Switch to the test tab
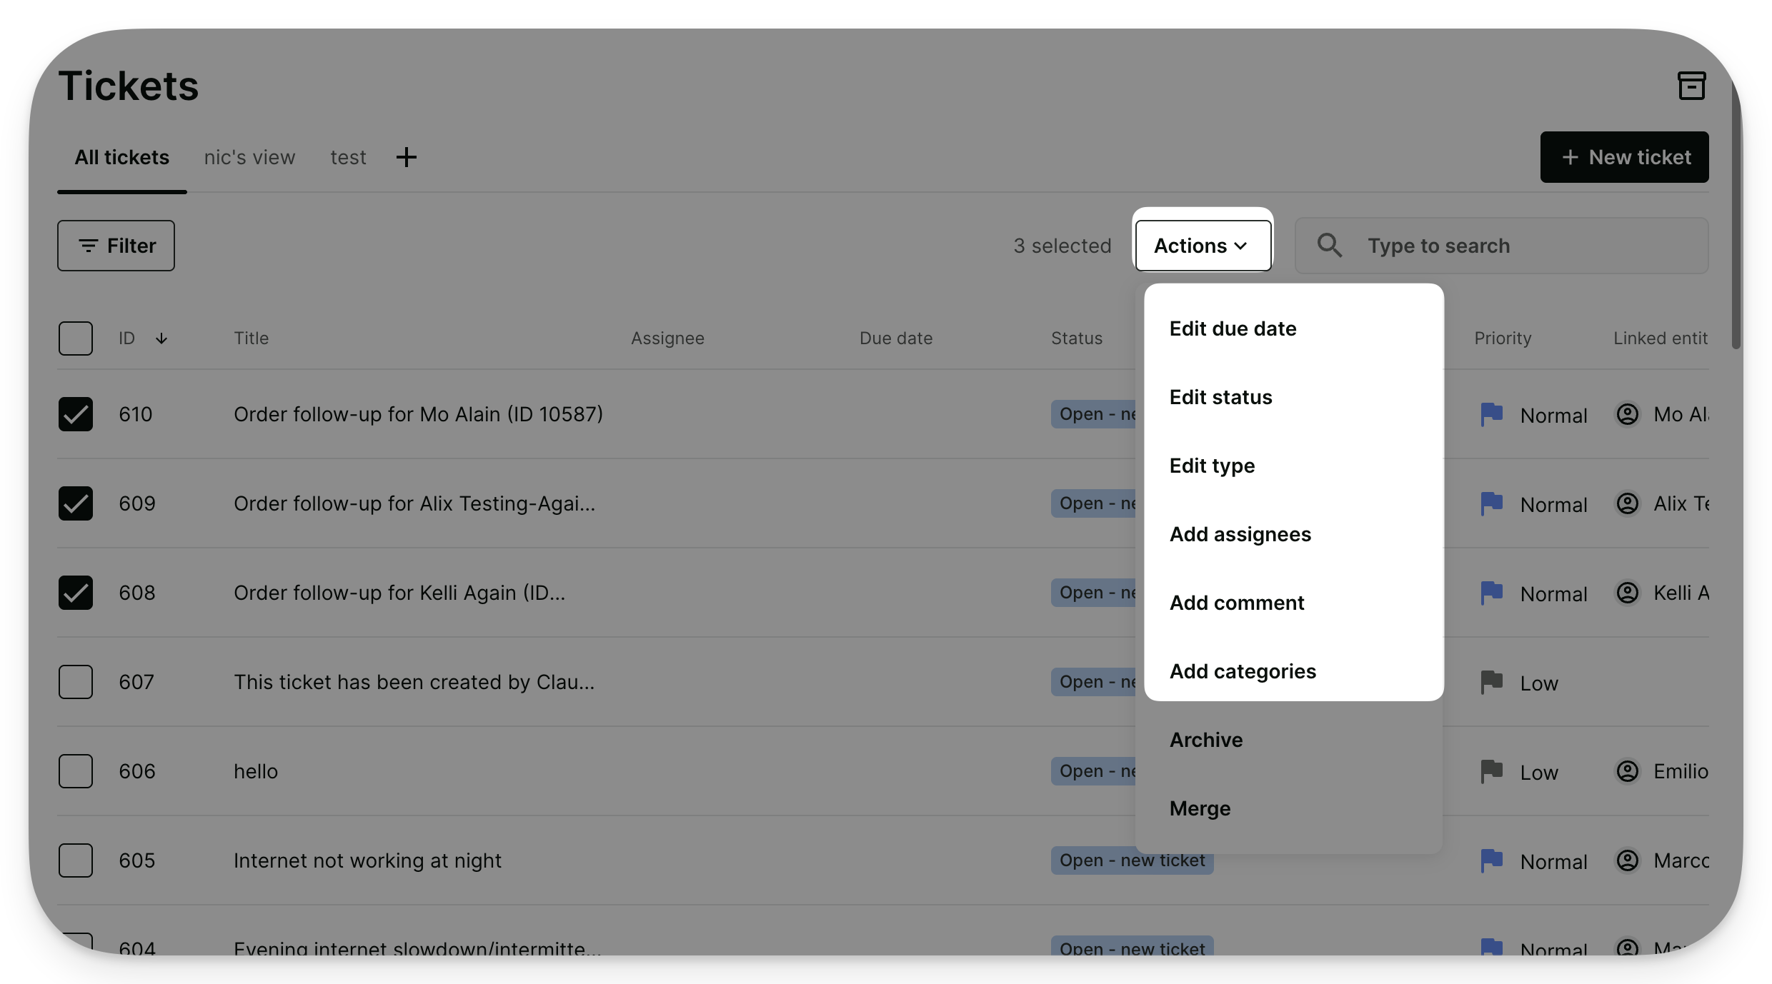The width and height of the screenshot is (1772, 984). [x=348, y=157]
